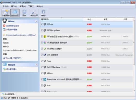The height and width of the screenshot is (100, 136).
Task: Open the 查看(V) View menu
Action: (x=23, y=6)
